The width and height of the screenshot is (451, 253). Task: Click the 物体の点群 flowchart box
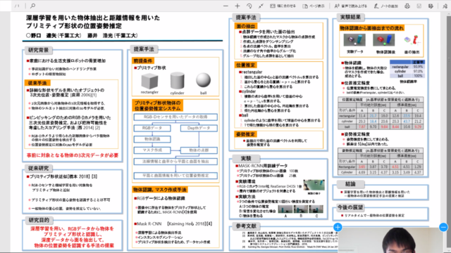199,150
